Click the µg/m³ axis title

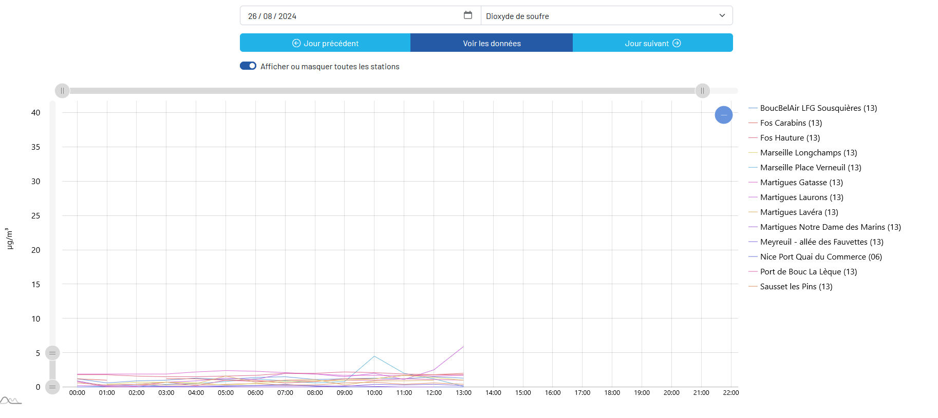9,239
